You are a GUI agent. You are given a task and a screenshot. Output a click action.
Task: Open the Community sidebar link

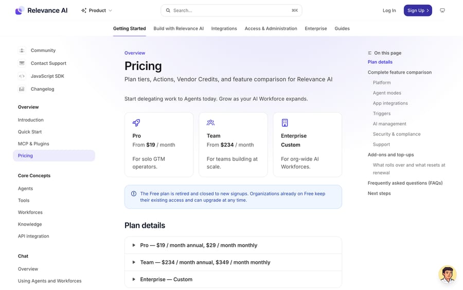point(43,50)
